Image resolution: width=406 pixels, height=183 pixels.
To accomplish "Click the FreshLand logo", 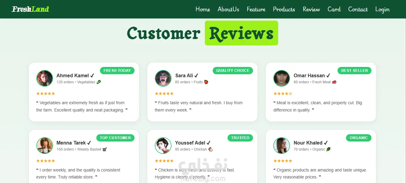I will click(30, 9).
